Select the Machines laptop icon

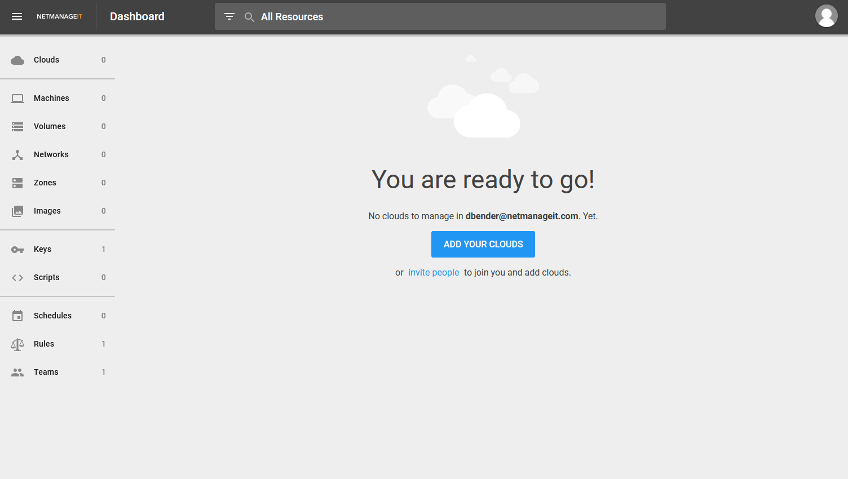[17, 99]
